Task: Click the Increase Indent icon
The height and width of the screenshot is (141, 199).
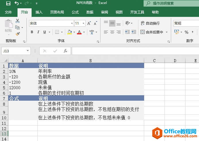Action: (134, 32)
